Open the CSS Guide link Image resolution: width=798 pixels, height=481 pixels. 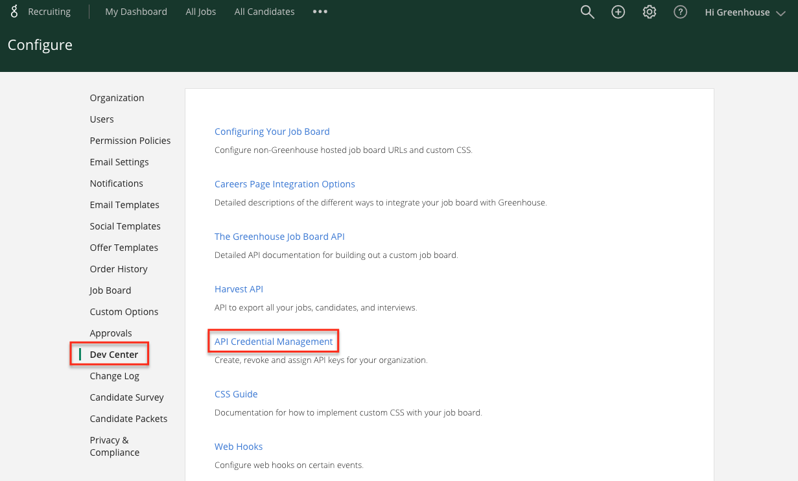236,394
